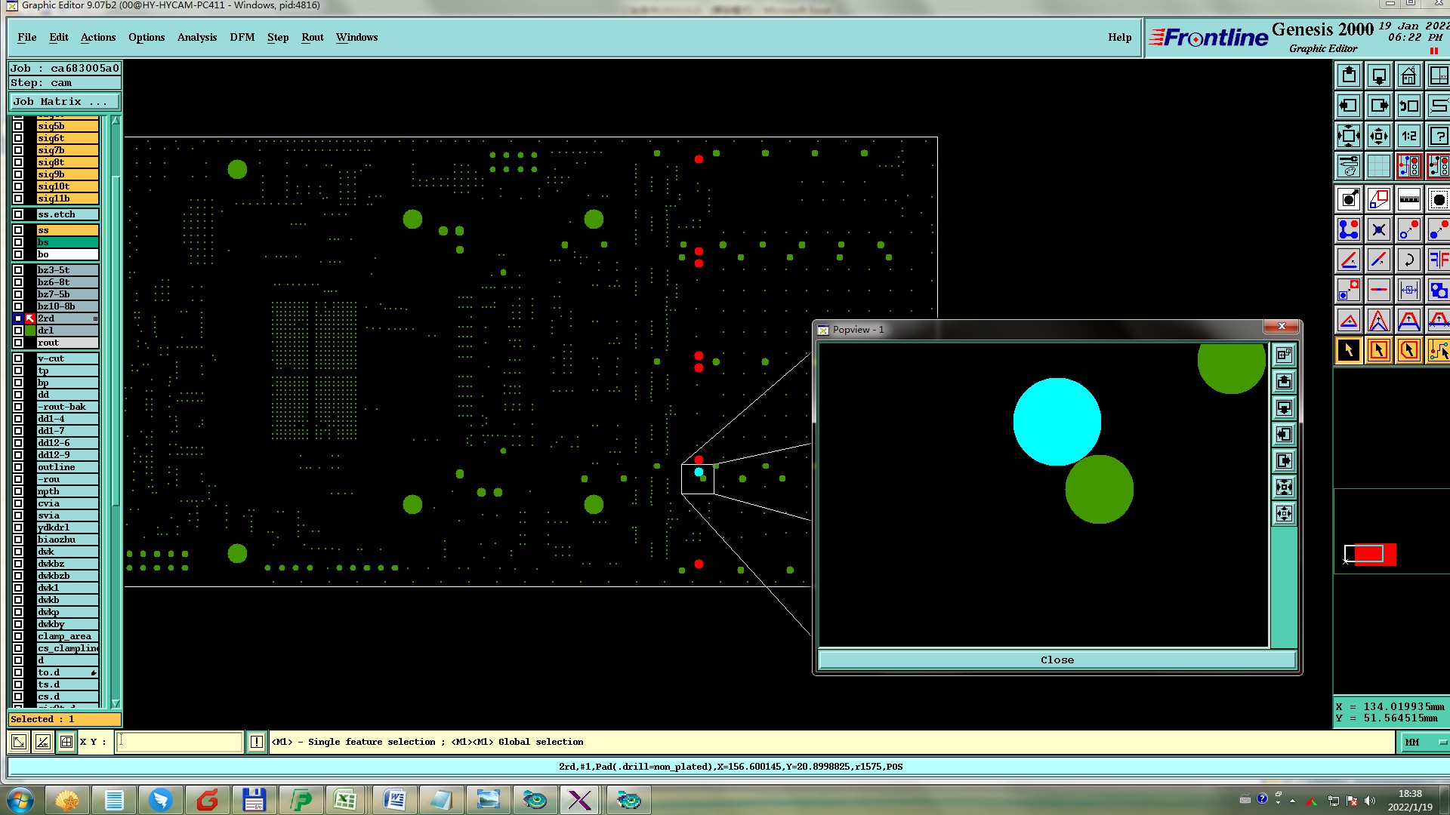Click the grid display icon
Image resolution: width=1450 pixels, height=815 pixels.
coord(1378,166)
